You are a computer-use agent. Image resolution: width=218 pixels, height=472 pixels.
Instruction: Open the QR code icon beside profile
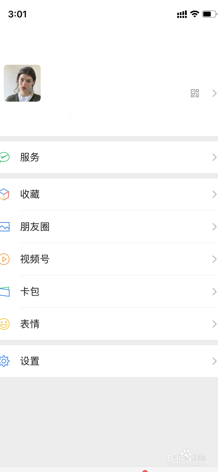click(x=195, y=93)
